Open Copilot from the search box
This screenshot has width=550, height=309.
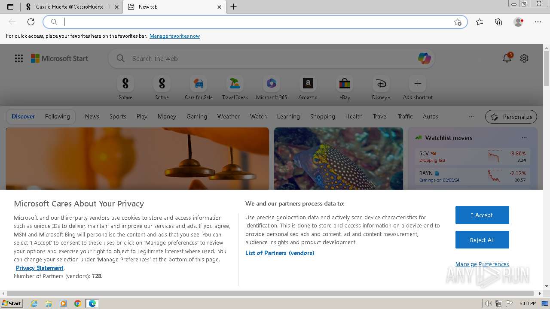click(424, 58)
